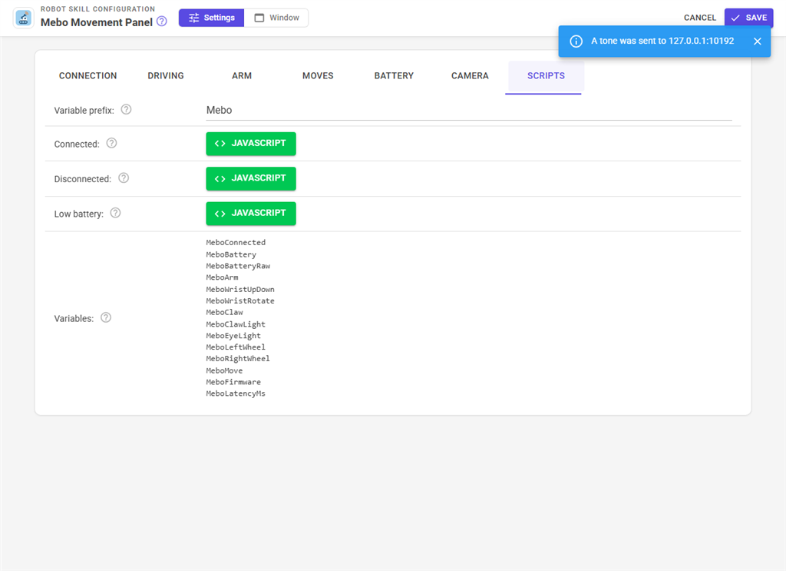
Task: Switch to the Settings view
Action: coord(212,18)
